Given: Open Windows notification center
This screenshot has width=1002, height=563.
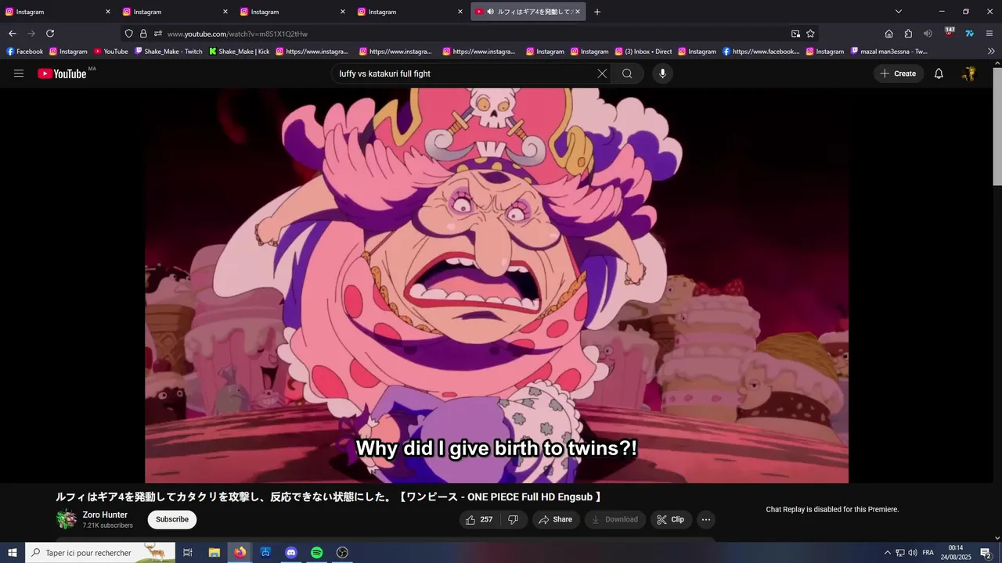Looking at the screenshot, I should 986,553.
